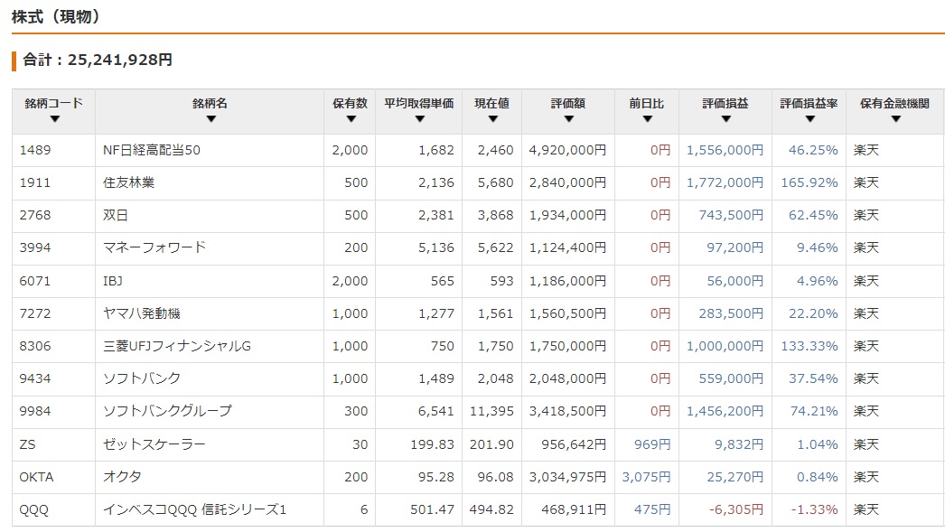Select stock code 1489 cell
Image resolution: width=945 pixels, height=532 pixels.
[53, 150]
